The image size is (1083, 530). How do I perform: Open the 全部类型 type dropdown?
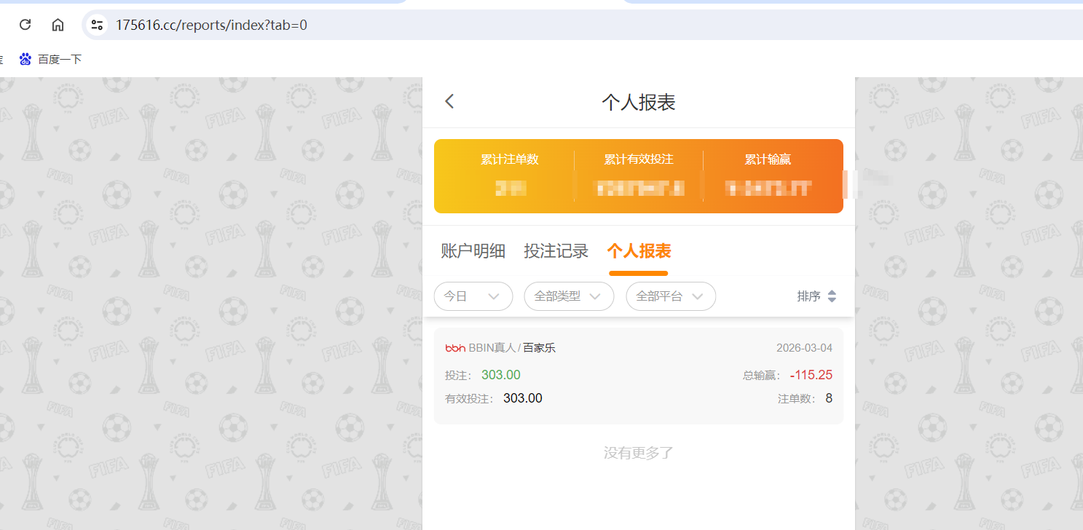pos(569,296)
